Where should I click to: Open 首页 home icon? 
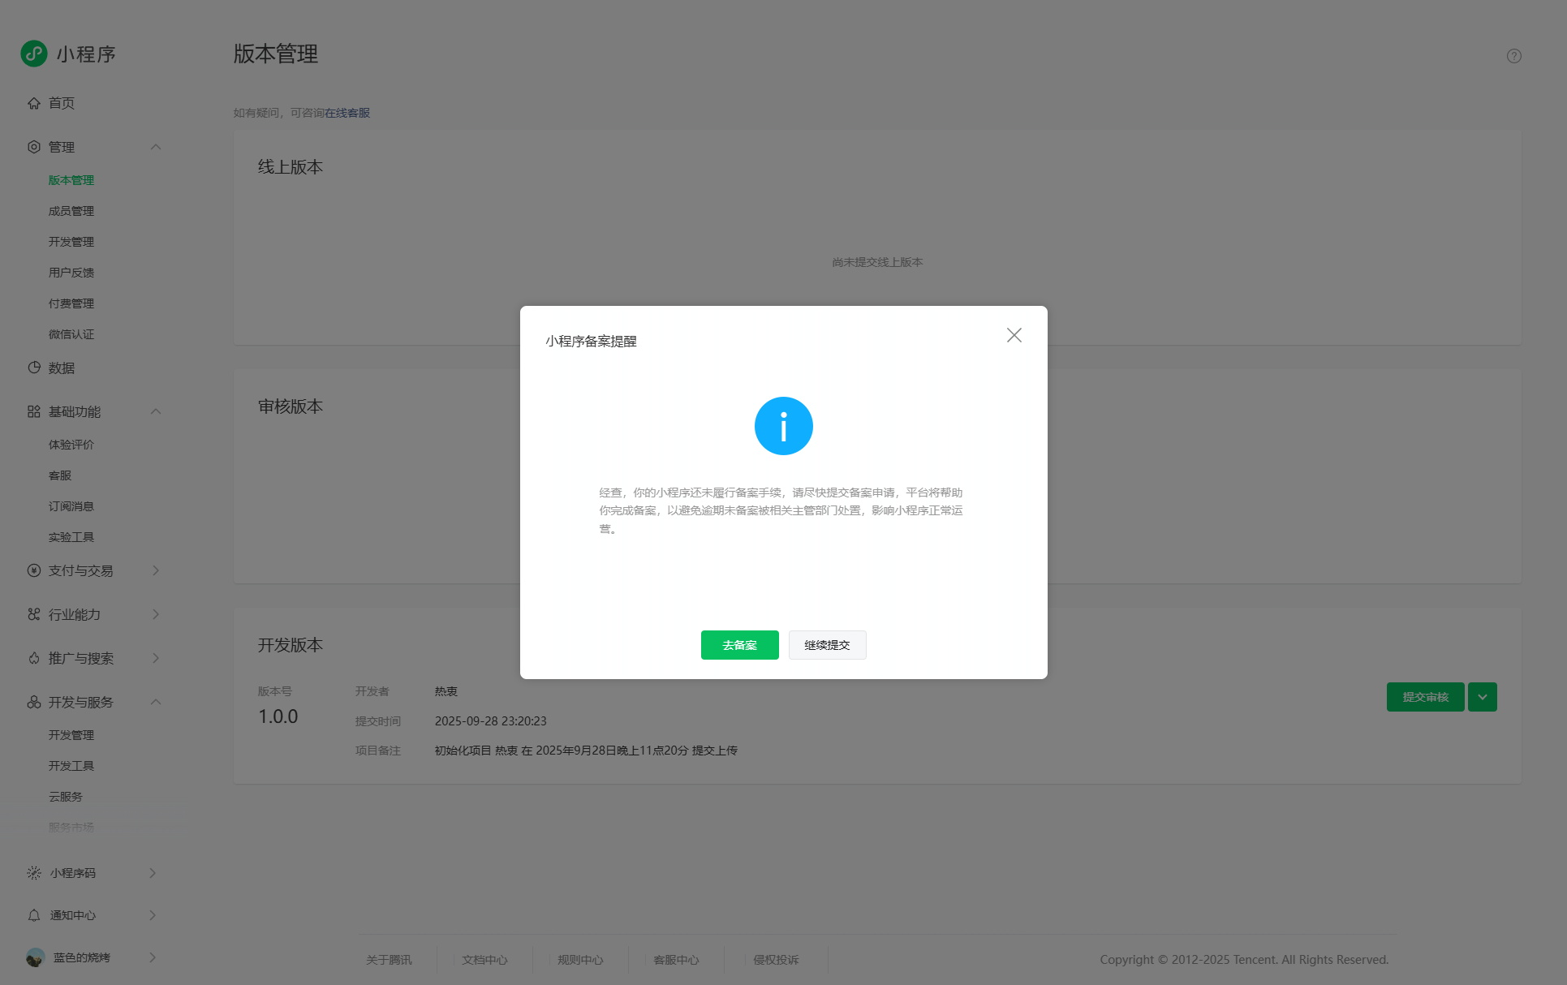pyautogui.click(x=34, y=103)
